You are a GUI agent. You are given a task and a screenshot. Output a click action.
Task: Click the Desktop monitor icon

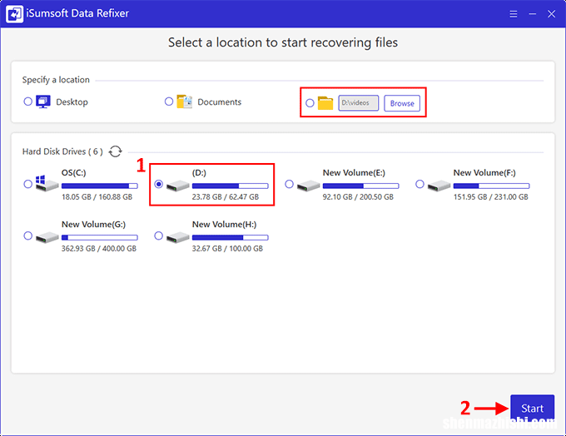point(43,102)
